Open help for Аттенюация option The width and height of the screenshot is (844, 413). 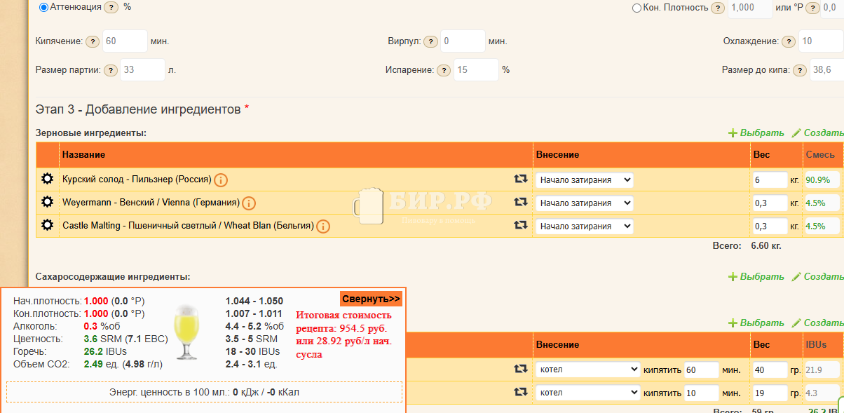(111, 7)
